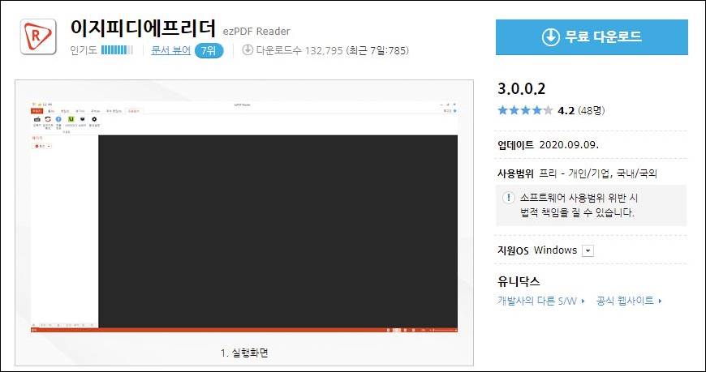Click the red first ribbon tab in the screenshot
706x372 pixels.
tap(37, 111)
